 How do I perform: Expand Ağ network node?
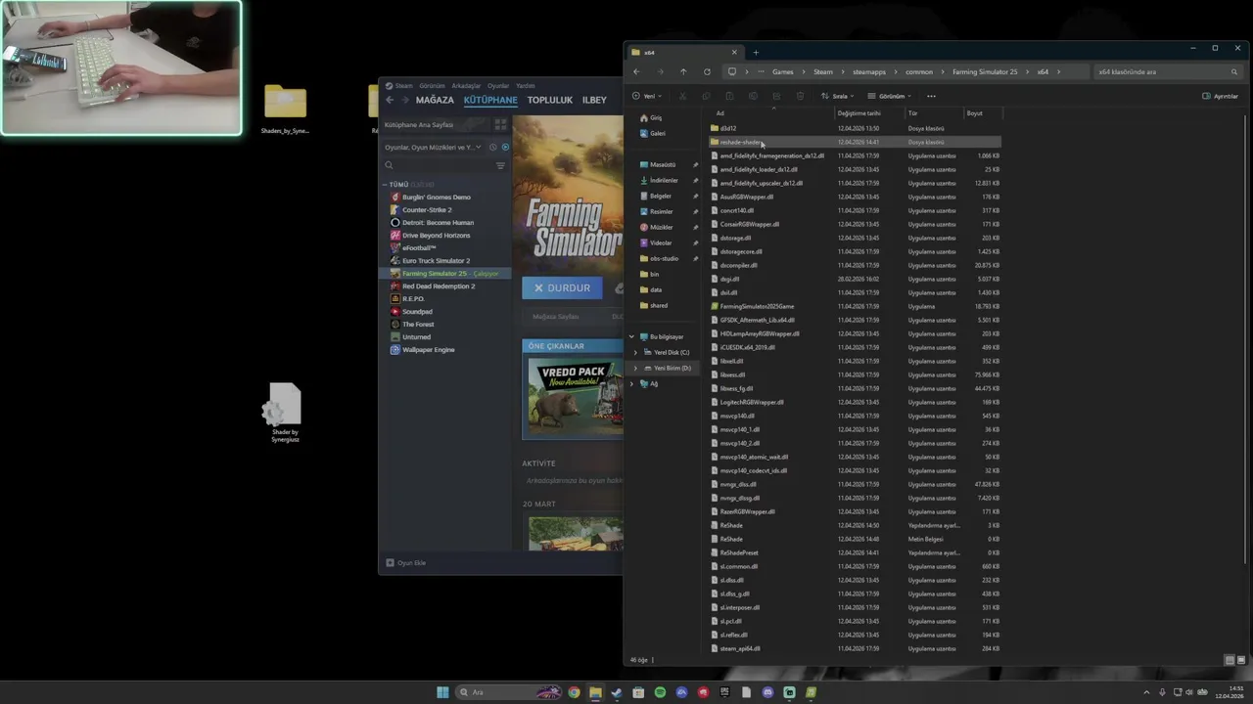[631, 383]
